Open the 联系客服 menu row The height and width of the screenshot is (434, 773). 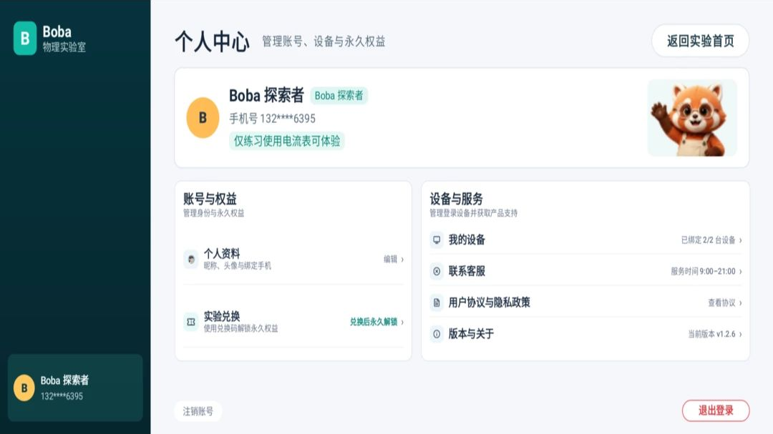click(585, 271)
